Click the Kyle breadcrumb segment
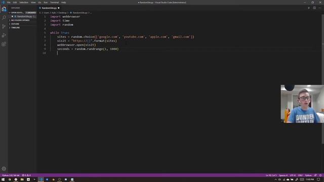The image size is (324, 182). [54, 13]
